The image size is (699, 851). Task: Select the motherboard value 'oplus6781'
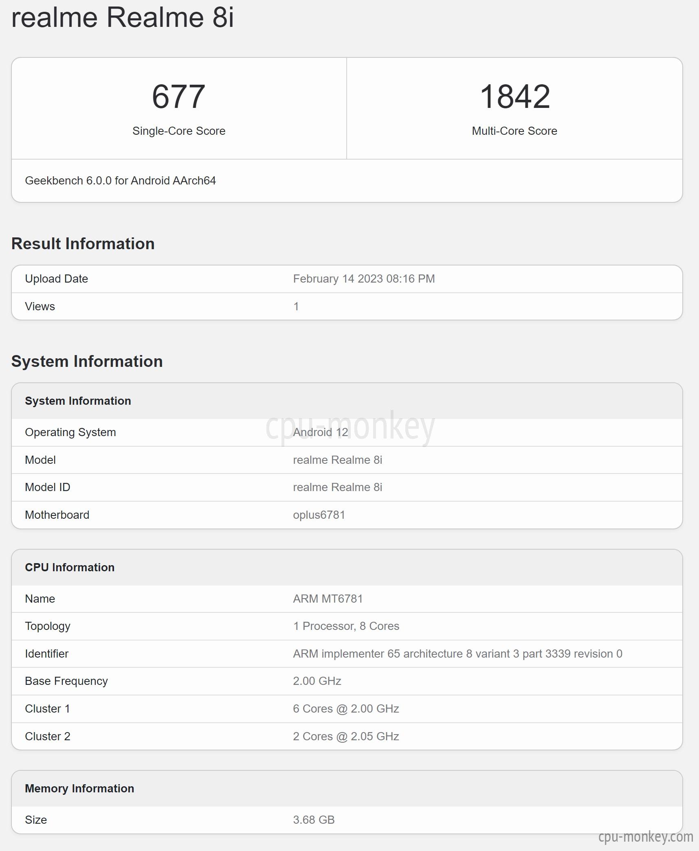tap(319, 515)
